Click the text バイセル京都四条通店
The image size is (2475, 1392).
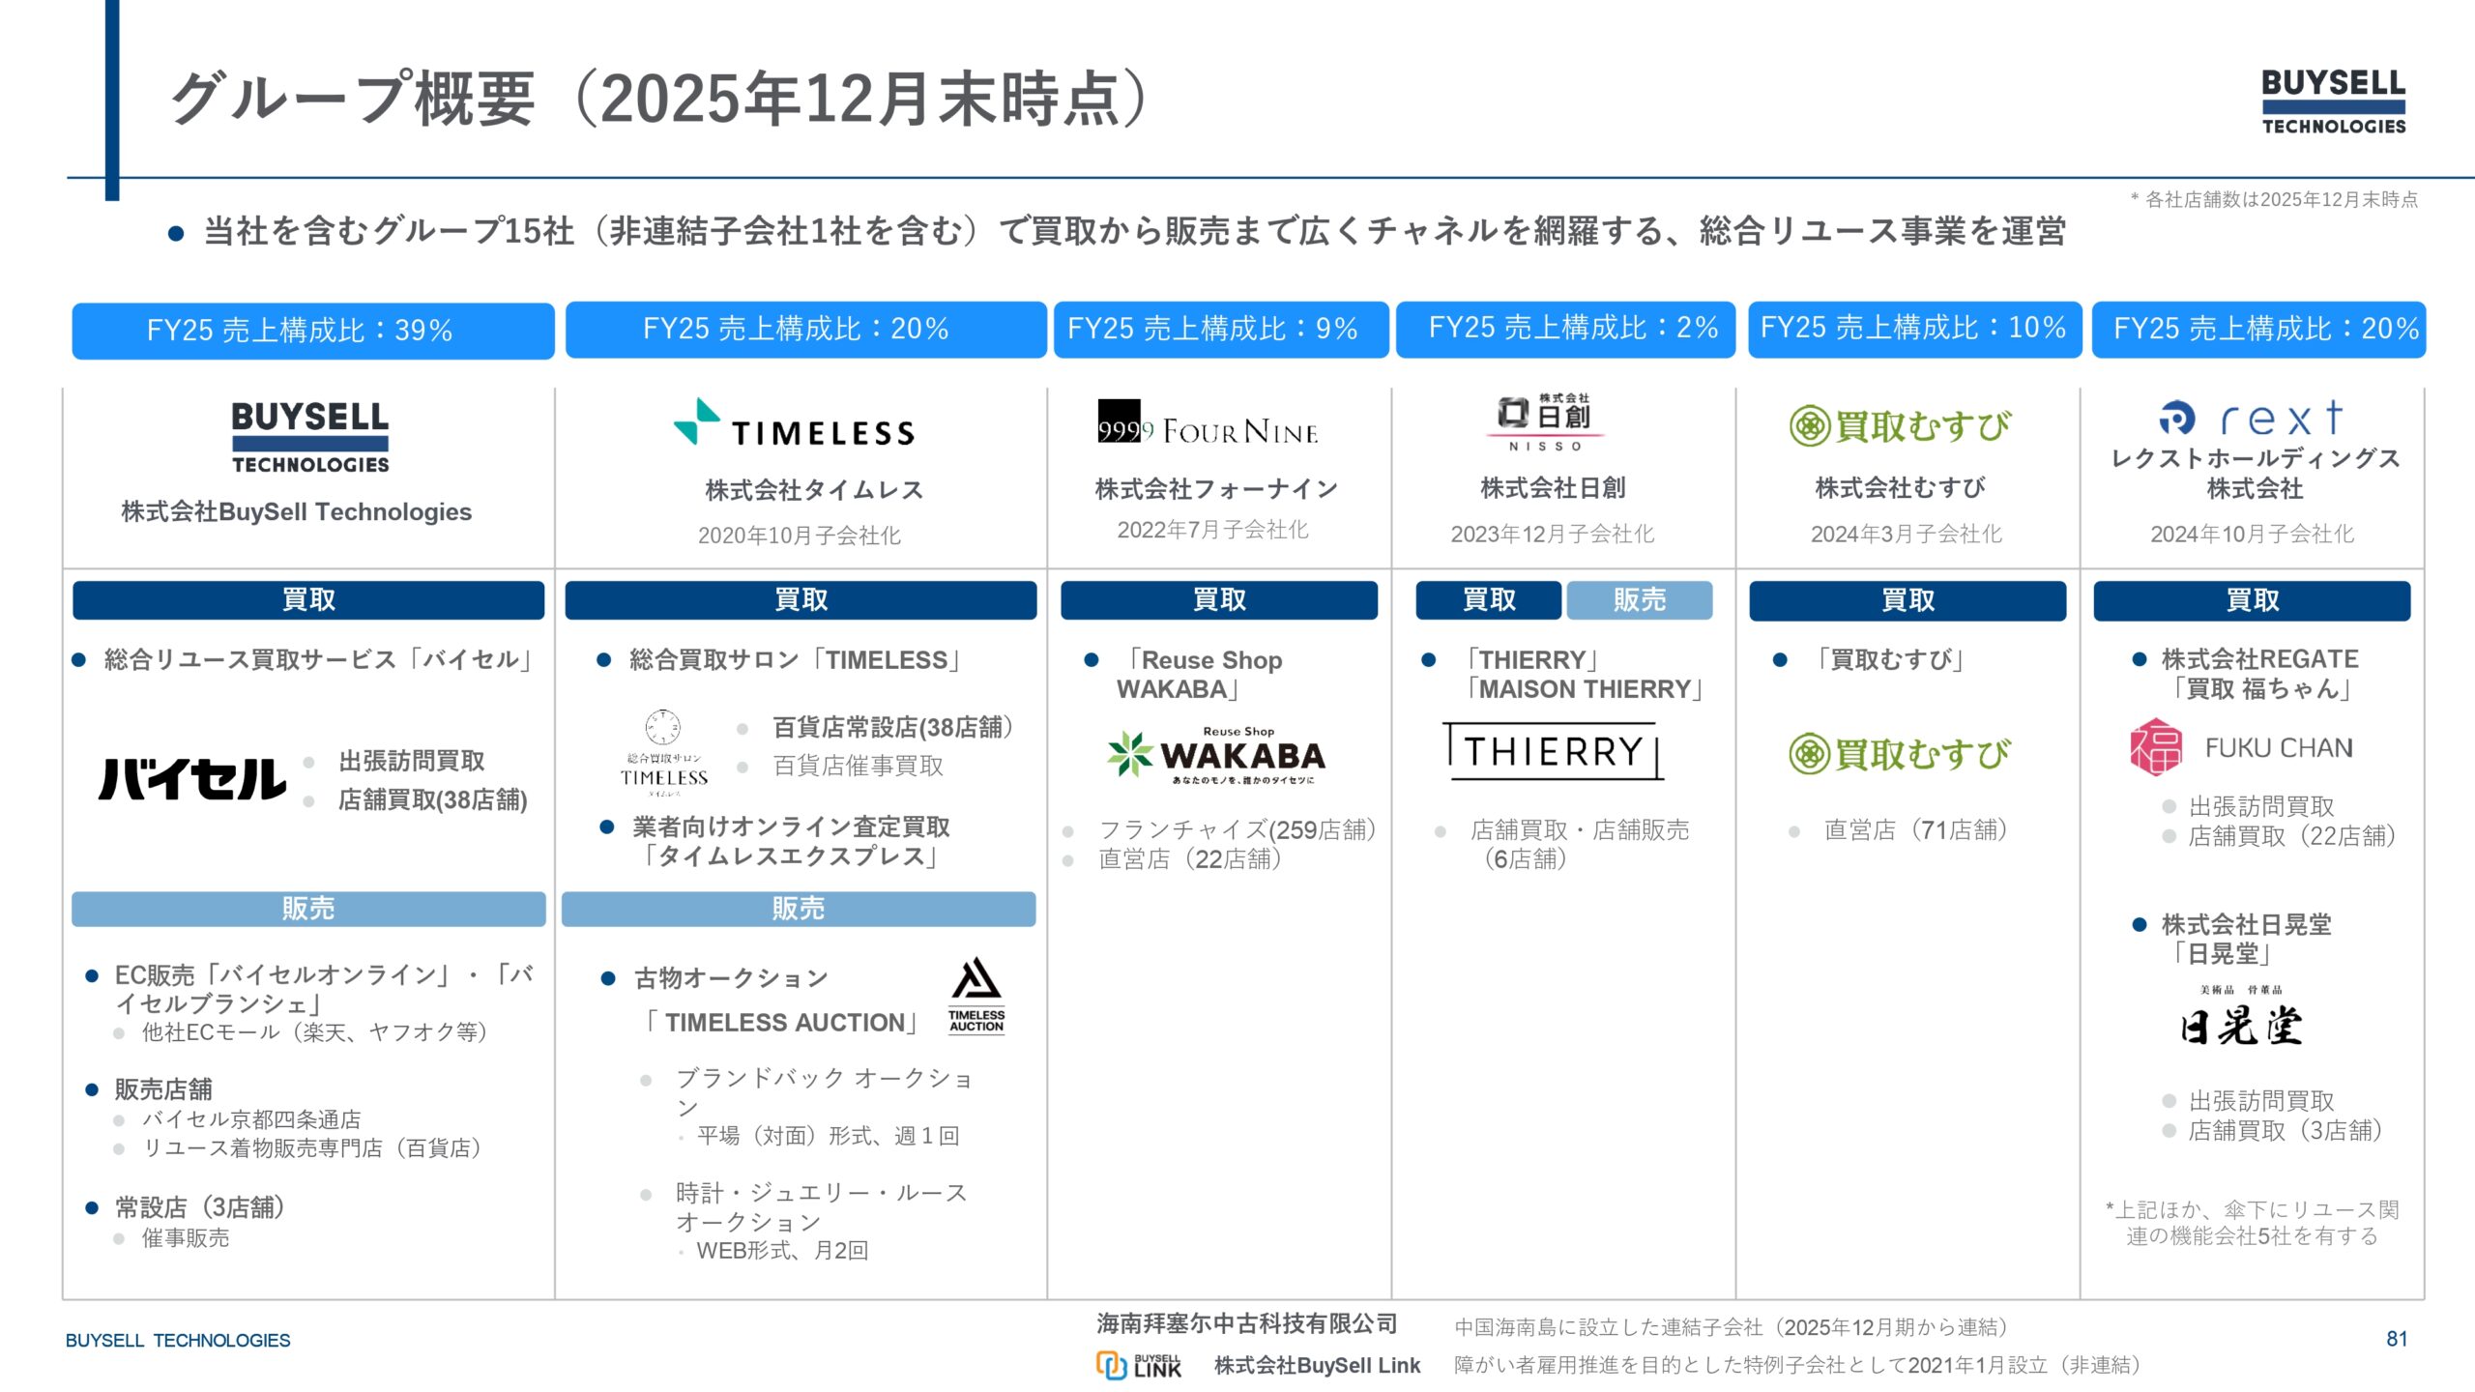251,1119
